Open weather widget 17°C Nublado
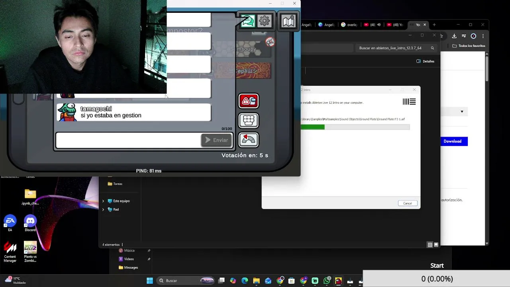 click(x=15, y=281)
